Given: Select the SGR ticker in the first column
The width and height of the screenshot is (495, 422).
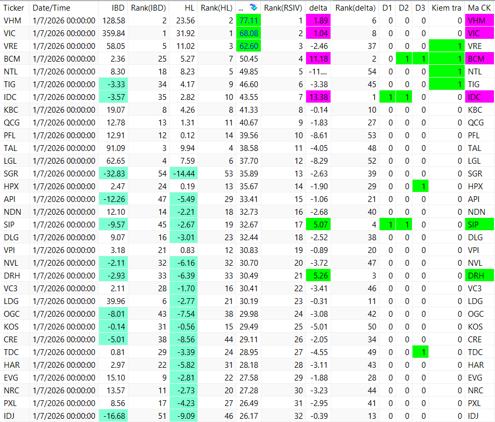Looking at the screenshot, I should (x=11, y=174).
